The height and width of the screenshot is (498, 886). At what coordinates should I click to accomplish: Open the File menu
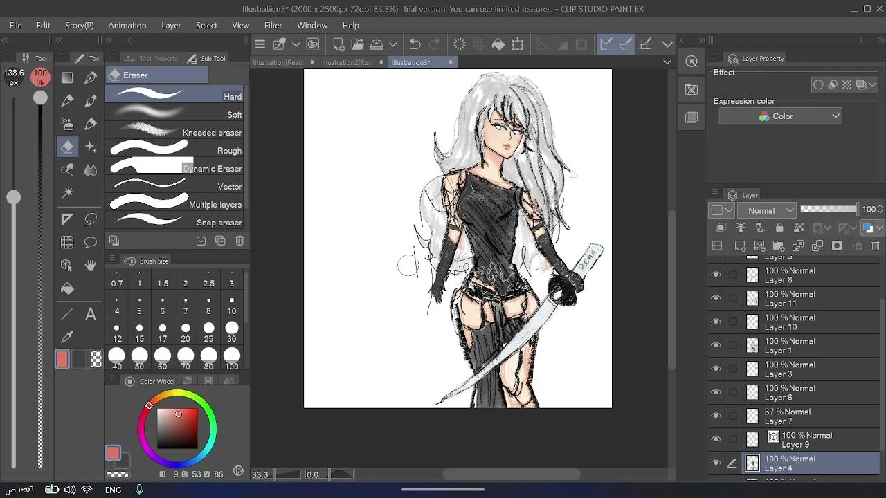[x=16, y=25]
